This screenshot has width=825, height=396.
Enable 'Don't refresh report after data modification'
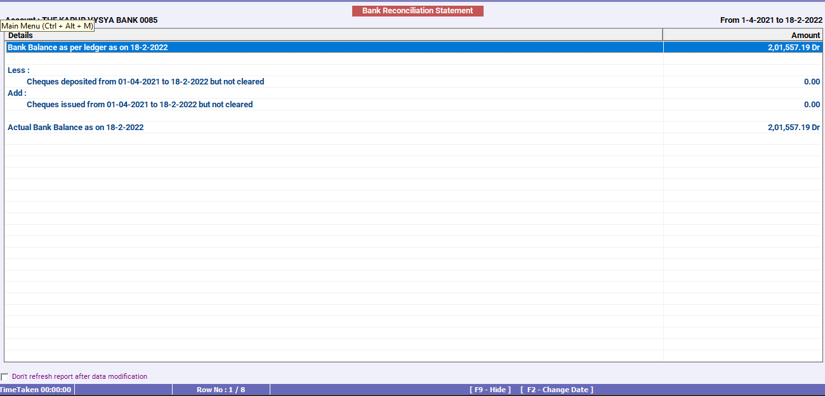5,376
